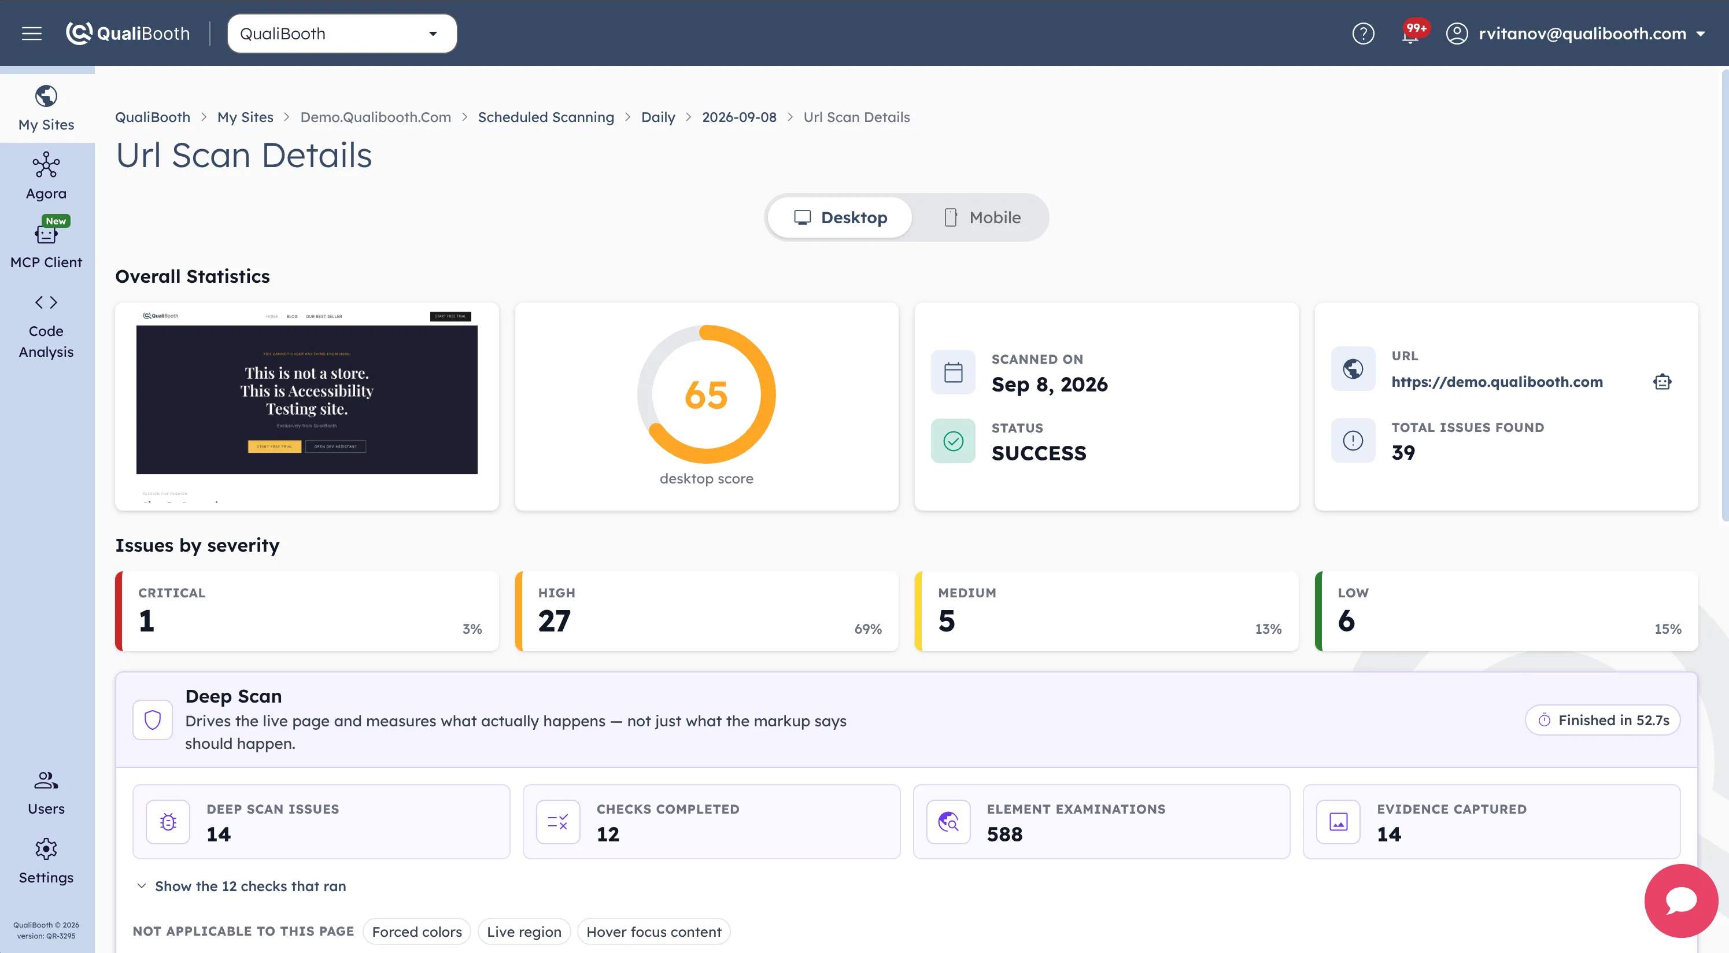
Task: Go to Demo.Qualibooth.Com breadcrumb
Action: click(x=375, y=117)
